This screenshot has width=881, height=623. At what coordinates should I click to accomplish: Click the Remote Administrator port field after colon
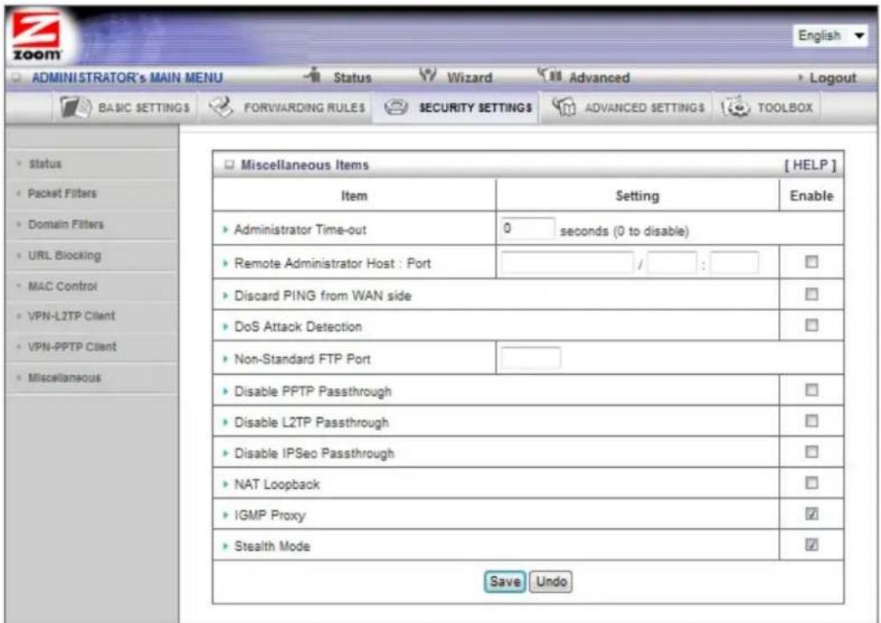pos(734,262)
